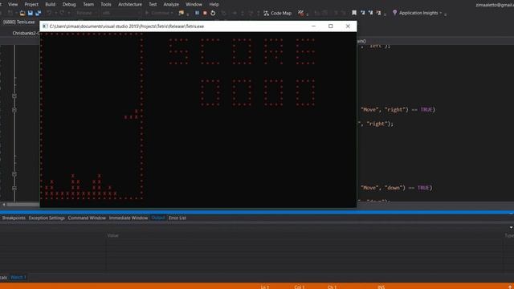Click the editor horizontal scrollbar thumb
This screenshot has width=514, height=289.
pos(23,205)
